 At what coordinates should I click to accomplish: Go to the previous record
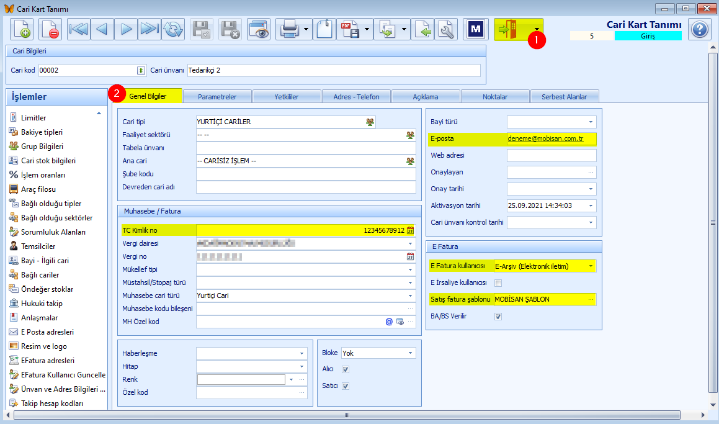coord(102,29)
